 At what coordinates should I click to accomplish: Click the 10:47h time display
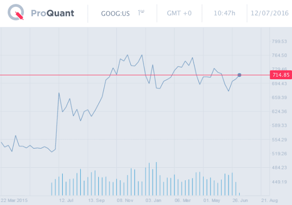[223, 13]
